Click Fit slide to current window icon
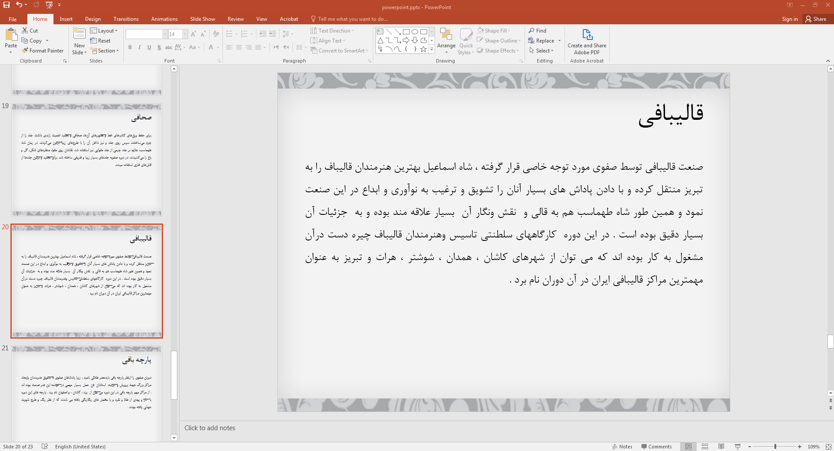Viewport: 834px width, 451px height. point(828,446)
